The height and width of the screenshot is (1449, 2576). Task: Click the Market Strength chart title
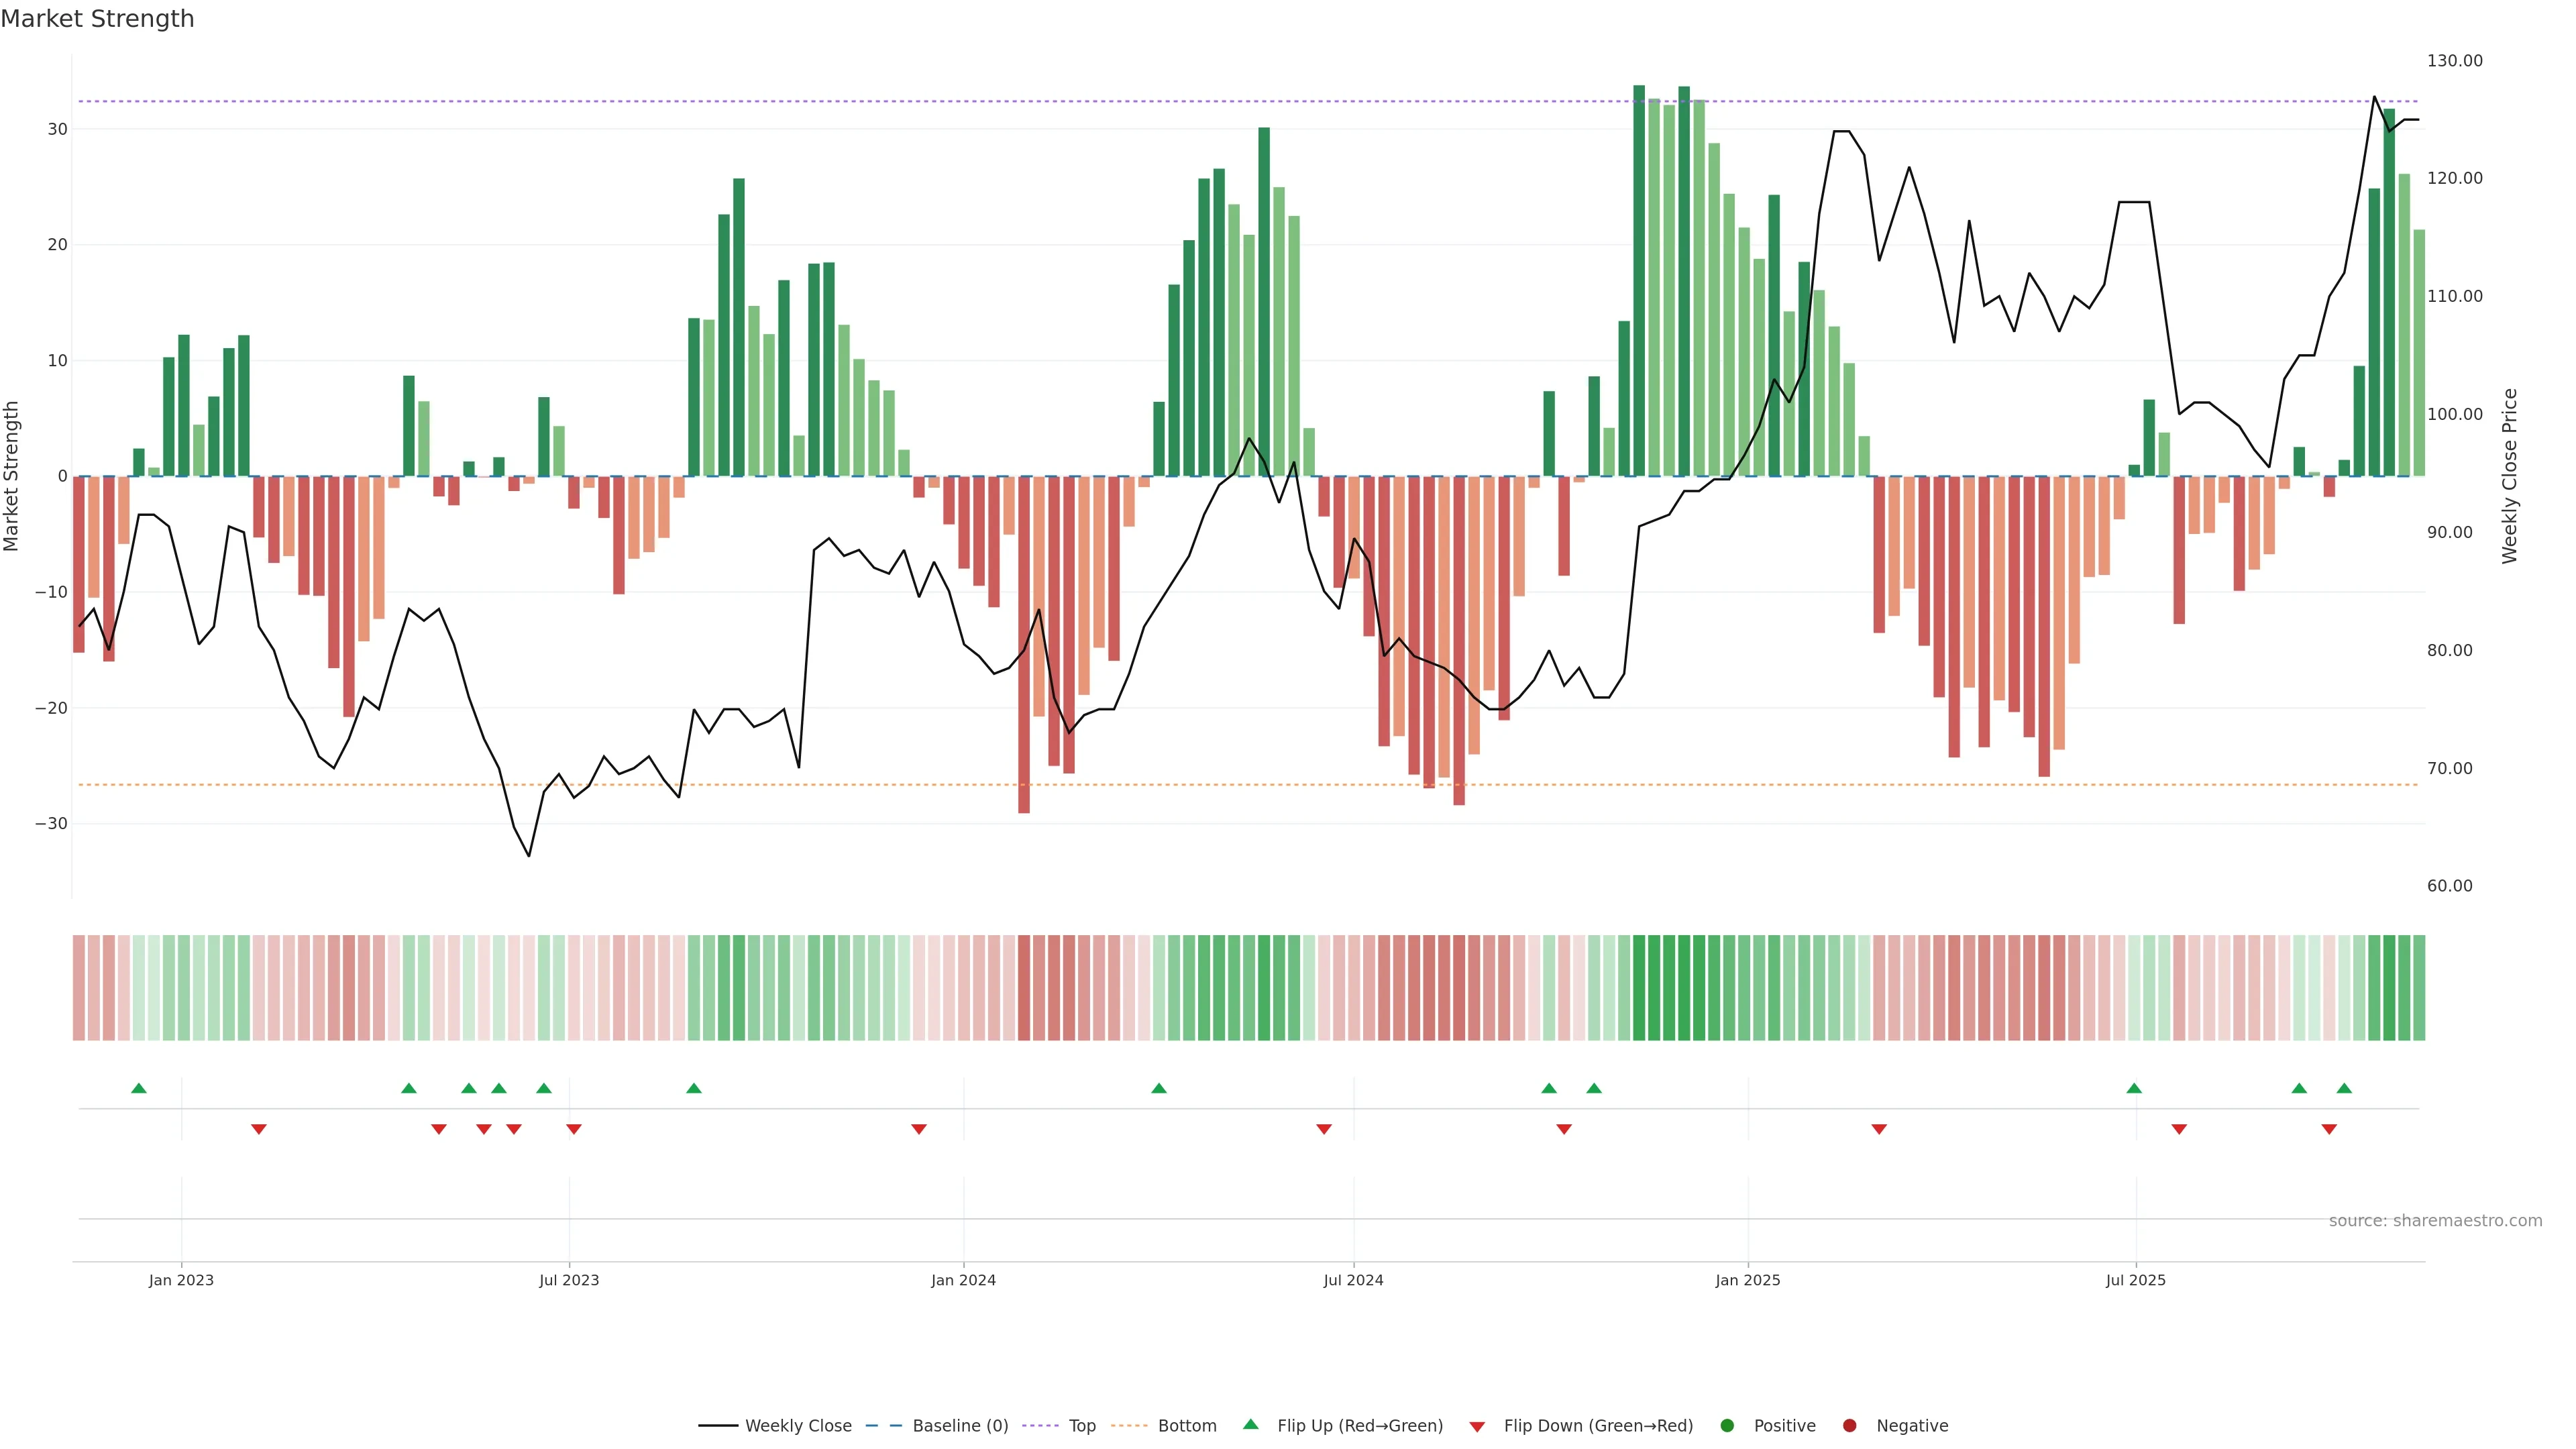(x=98, y=19)
